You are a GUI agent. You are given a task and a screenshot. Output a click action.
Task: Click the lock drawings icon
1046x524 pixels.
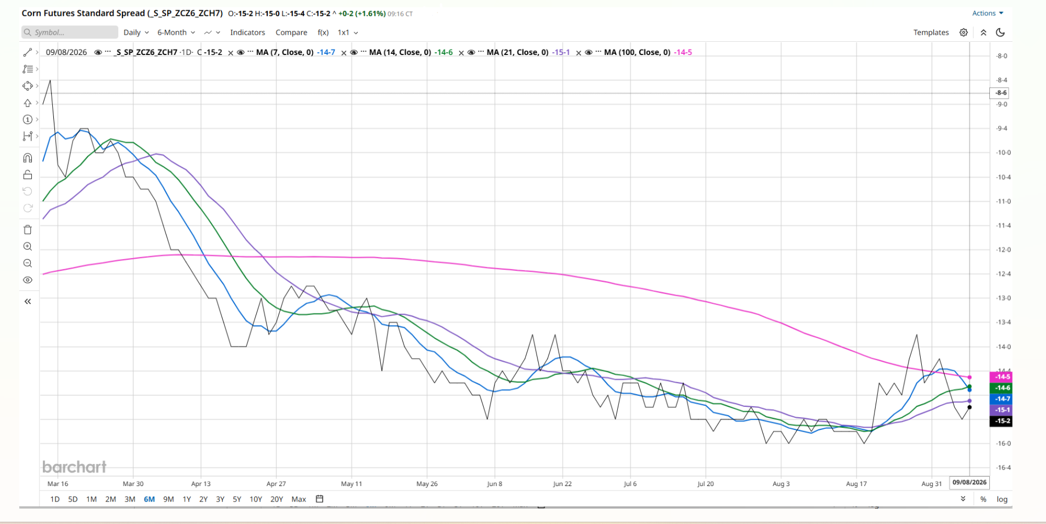click(x=27, y=175)
